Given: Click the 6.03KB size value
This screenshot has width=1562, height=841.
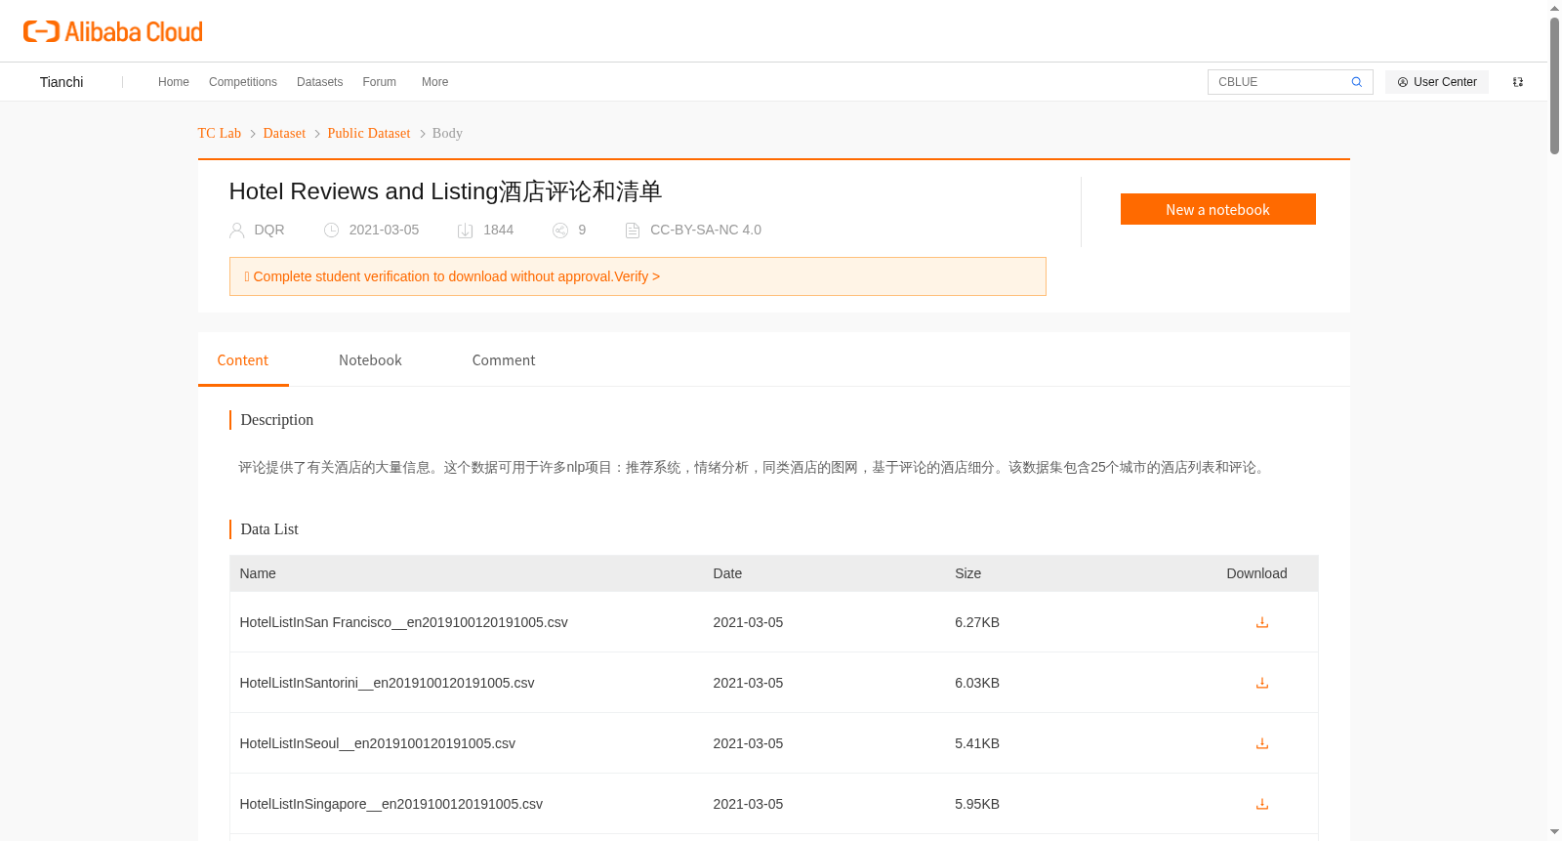Looking at the screenshot, I should click(977, 683).
